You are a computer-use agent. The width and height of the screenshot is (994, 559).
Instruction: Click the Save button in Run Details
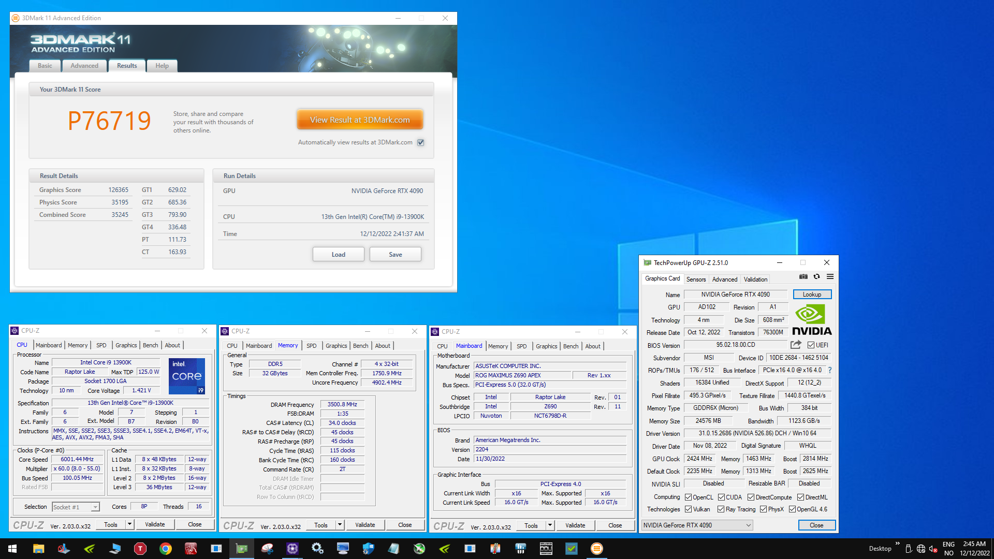tap(396, 255)
